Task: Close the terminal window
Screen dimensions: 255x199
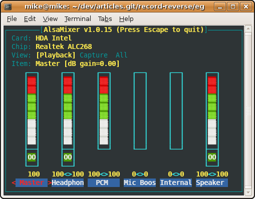Action: pyautogui.click(x=246, y=7)
